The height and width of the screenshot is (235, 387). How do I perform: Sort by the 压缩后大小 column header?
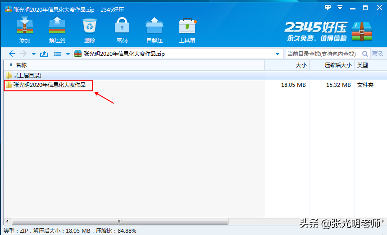click(332, 65)
